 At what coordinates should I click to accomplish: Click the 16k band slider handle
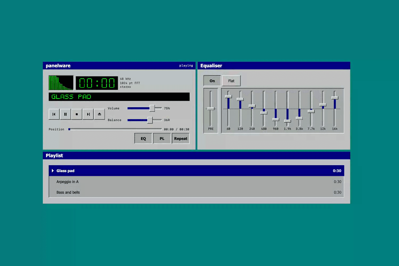tap(335, 98)
